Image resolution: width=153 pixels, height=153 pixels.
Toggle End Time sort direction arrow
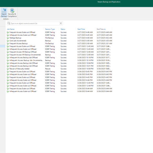click(105, 29)
